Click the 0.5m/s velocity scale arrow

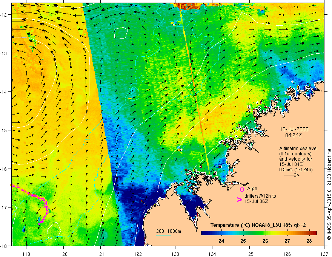tap(292, 175)
